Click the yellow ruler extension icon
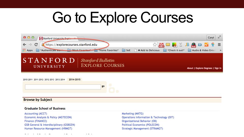Image resolution: width=244 pixels, height=137 pixels. (x=168, y=45)
